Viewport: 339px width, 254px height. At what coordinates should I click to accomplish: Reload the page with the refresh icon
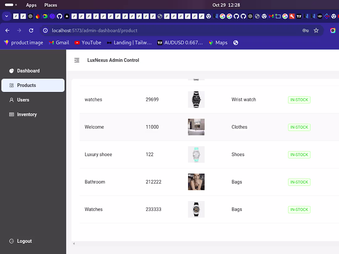31,30
